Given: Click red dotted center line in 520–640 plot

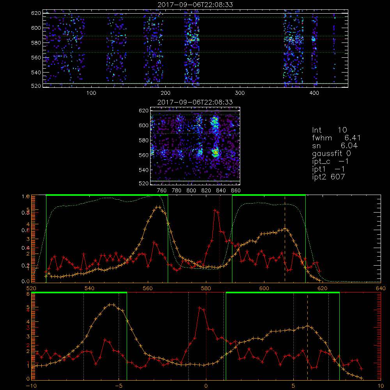Looking at the screenshot, I should [x=219, y=239].
